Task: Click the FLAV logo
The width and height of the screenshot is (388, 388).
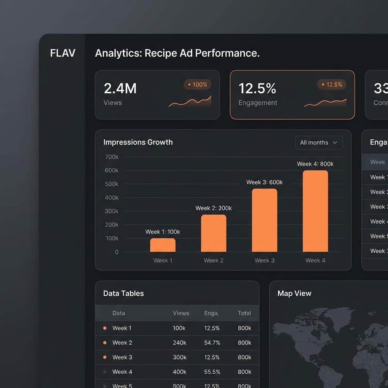Action: [63, 53]
